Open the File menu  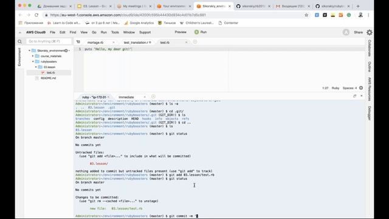(53, 32)
